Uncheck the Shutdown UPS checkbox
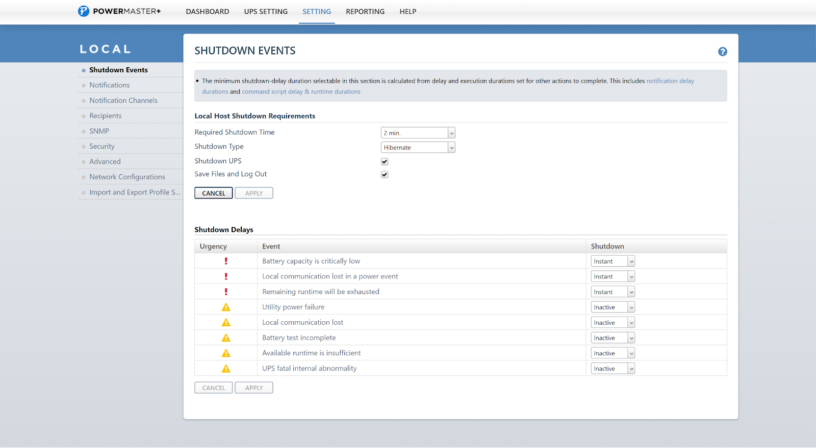The width and height of the screenshot is (816, 448). click(385, 161)
